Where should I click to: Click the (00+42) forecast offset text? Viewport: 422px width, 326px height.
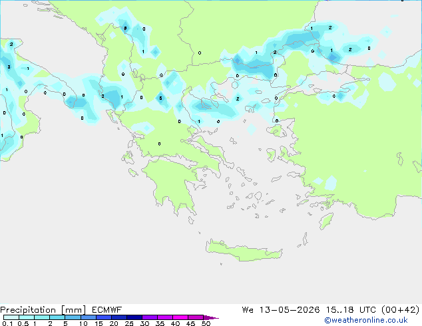click(x=401, y=309)
